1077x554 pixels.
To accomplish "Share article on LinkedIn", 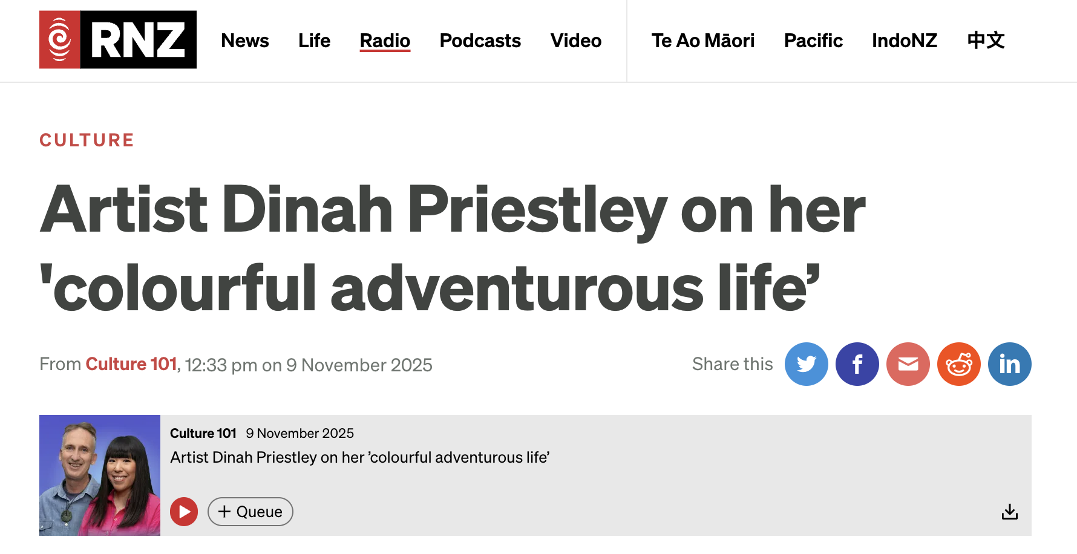I will point(1010,364).
